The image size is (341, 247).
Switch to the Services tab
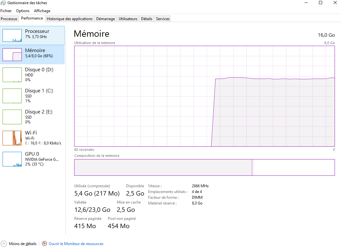[x=163, y=19]
